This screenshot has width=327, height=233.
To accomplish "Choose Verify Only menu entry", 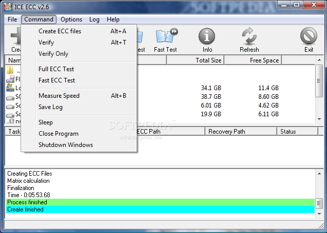I will [x=79, y=54].
